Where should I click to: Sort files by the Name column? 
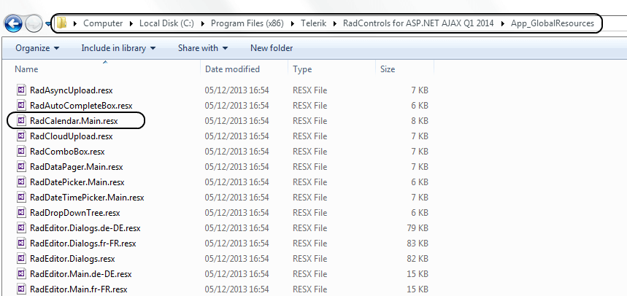tap(26, 69)
